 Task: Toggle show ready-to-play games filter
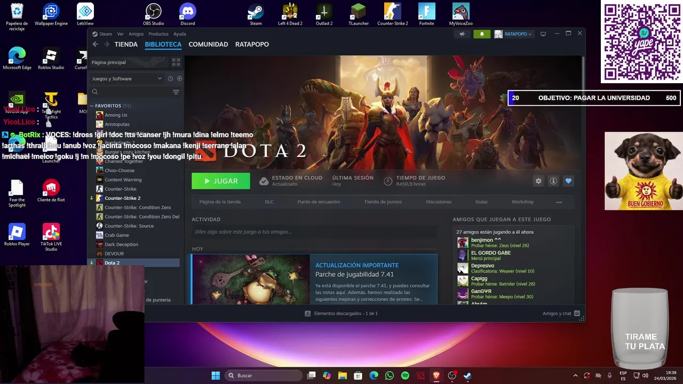pos(179,78)
